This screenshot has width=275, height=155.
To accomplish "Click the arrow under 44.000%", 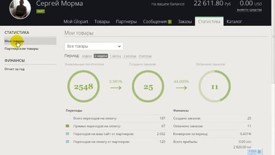I will (181, 88).
